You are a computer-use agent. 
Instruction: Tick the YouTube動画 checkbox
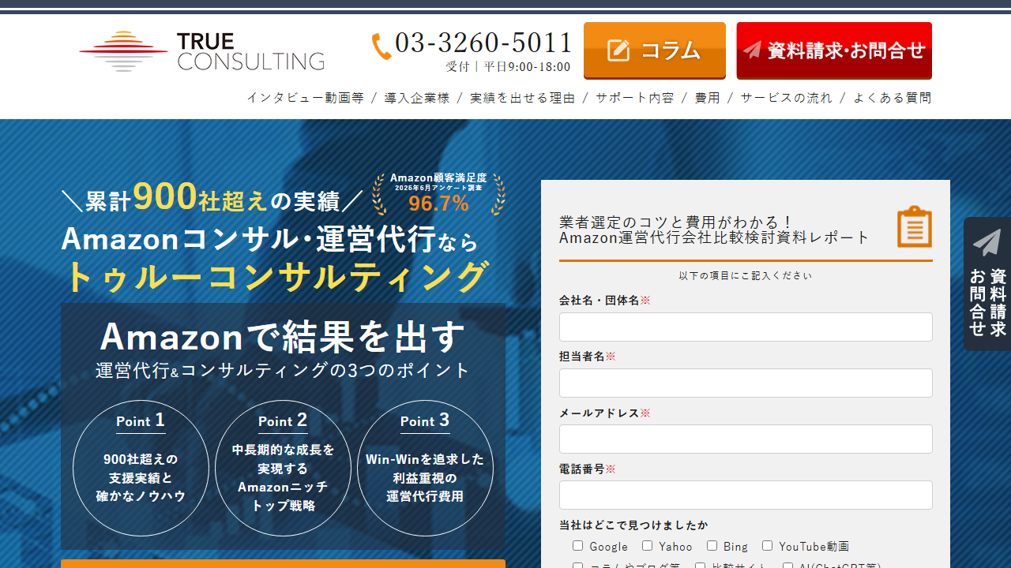click(767, 546)
